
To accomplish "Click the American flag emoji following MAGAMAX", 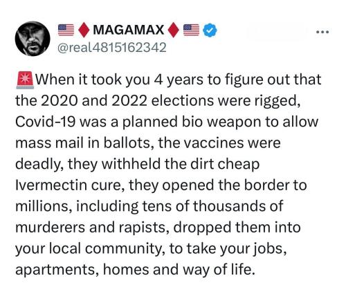I will coord(191,30).
